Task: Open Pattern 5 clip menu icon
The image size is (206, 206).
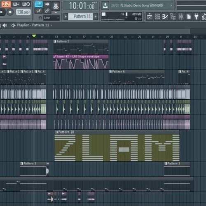Action: coord(55,42)
